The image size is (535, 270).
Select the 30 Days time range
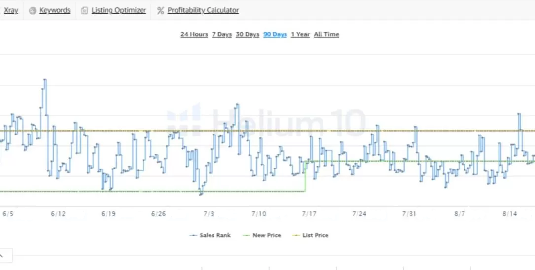click(x=248, y=34)
